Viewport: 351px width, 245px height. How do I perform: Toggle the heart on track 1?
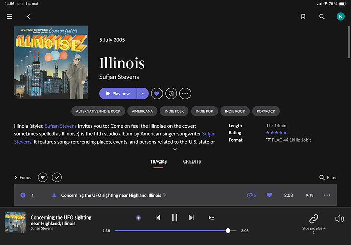click(x=269, y=195)
